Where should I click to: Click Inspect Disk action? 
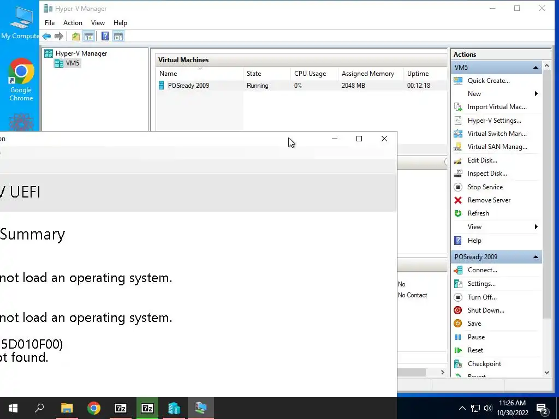coord(487,173)
